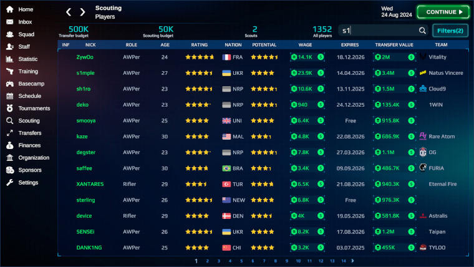This screenshot has height=267, width=474.
Task: Open the Filters(2) panel
Action: 450,31
